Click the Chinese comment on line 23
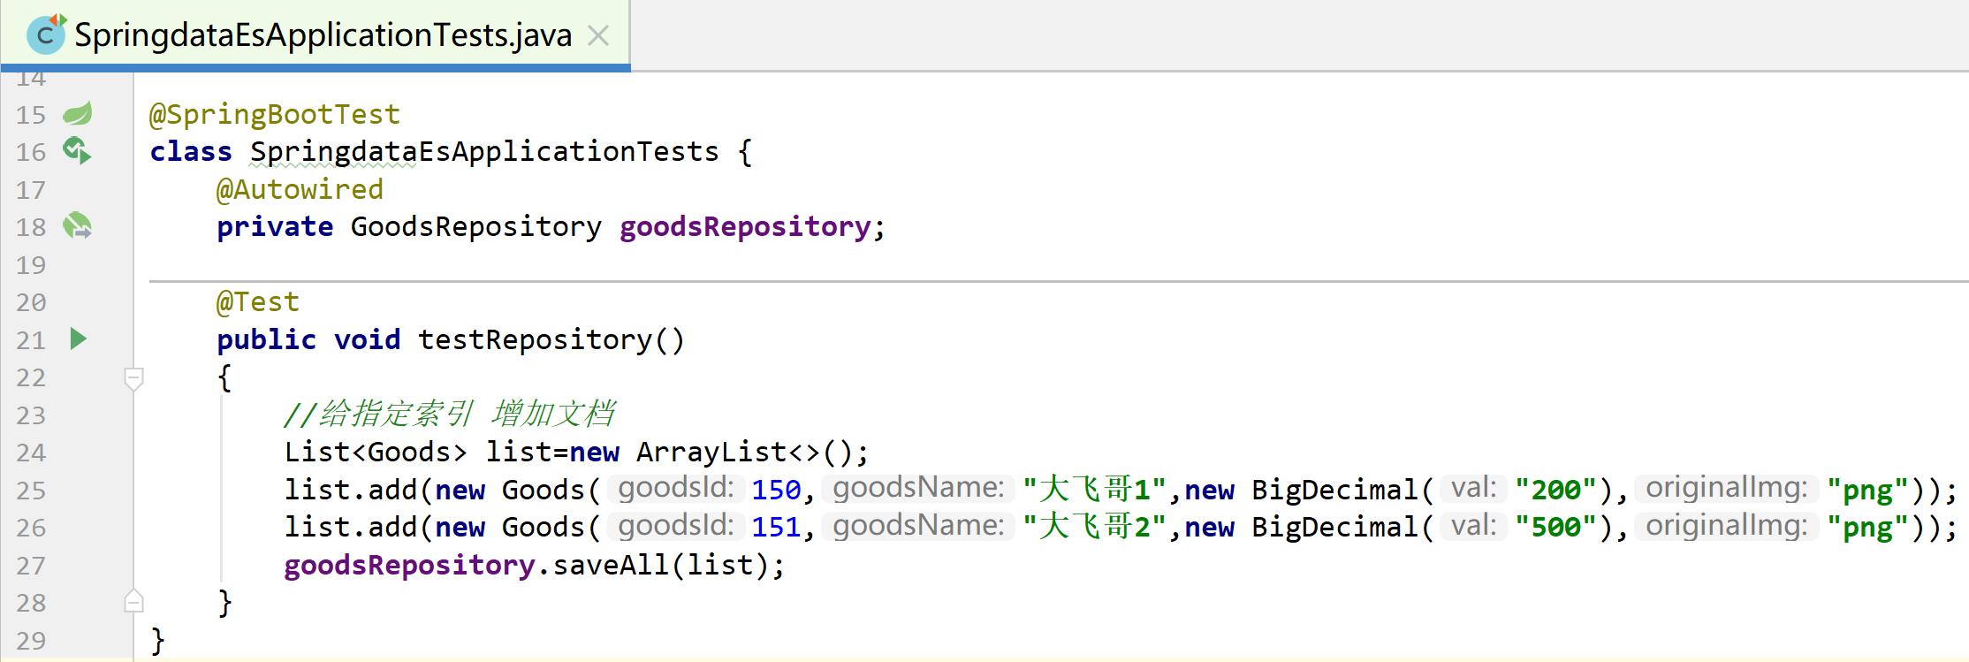Image resolution: width=1969 pixels, height=662 pixels. tap(449, 414)
